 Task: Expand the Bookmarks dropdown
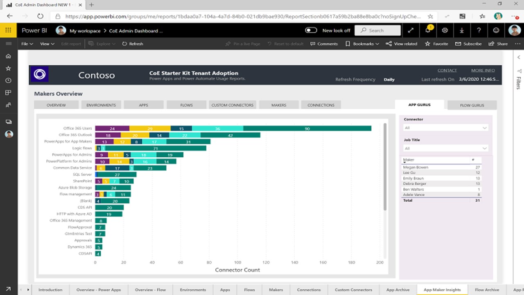362,43
